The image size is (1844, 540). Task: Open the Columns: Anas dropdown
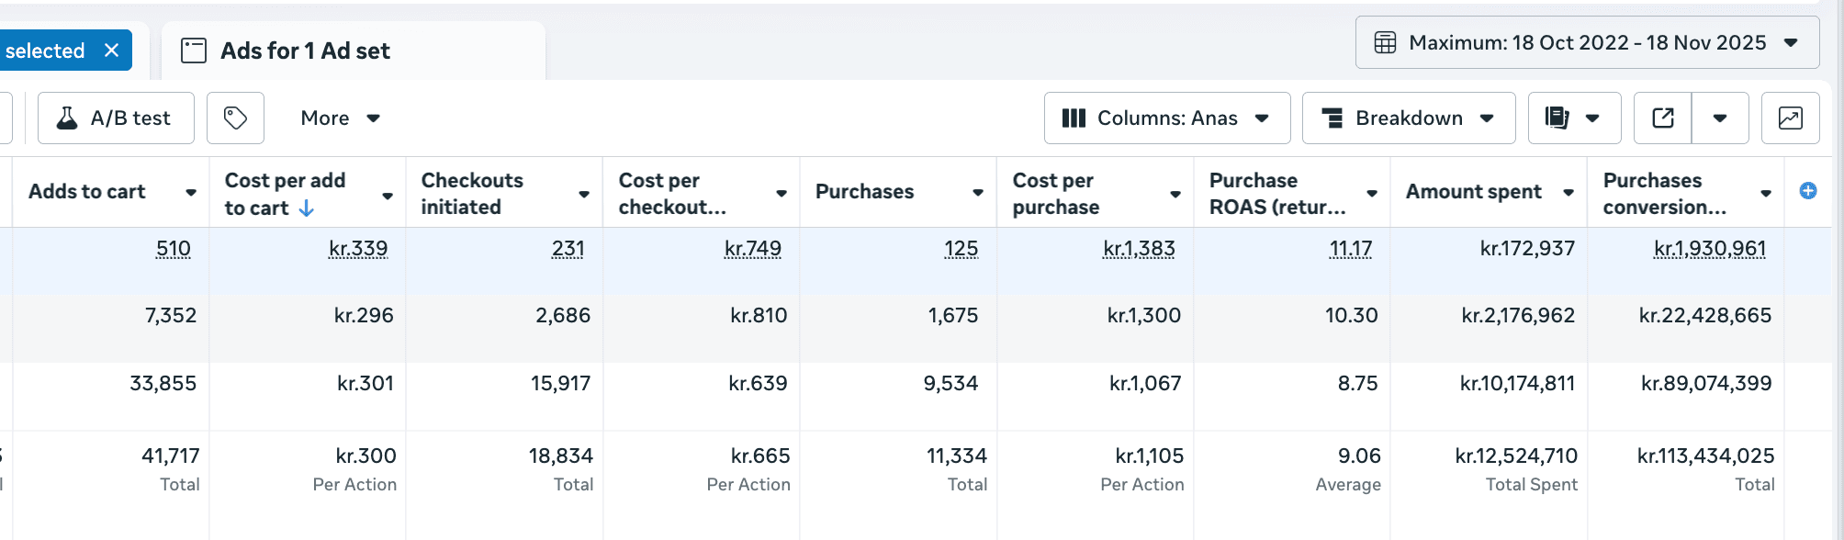coord(1166,118)
